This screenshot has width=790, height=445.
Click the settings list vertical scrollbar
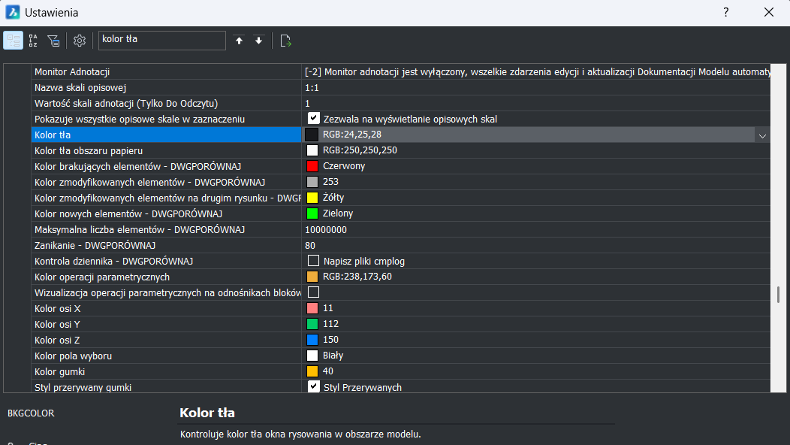(x=778, y=294)
